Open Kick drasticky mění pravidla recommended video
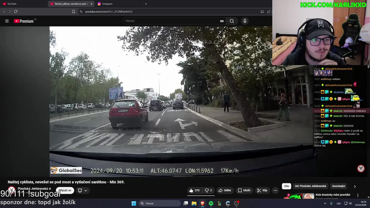This screenshot has width=370, height=208. point(333,195)
